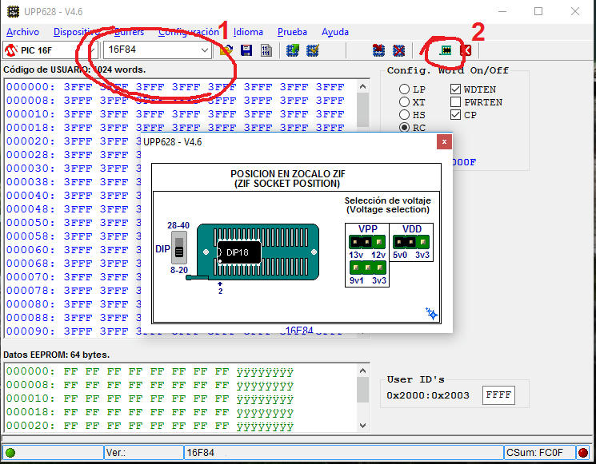Screen dimensions: 596x464
Task: Flip the DIP 28-40 / 8-20 switch
Action: pyautogui.click(x=179, y=248)
